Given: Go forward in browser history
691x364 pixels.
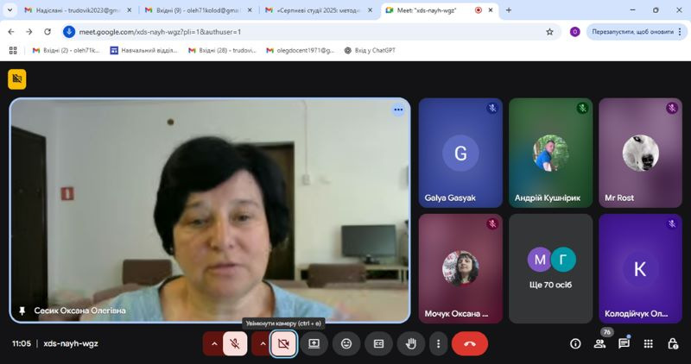Looking at the screenshot, I should (x=29, y=32).
